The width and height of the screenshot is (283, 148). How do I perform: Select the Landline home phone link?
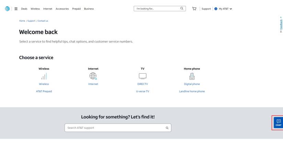(192, 91)
